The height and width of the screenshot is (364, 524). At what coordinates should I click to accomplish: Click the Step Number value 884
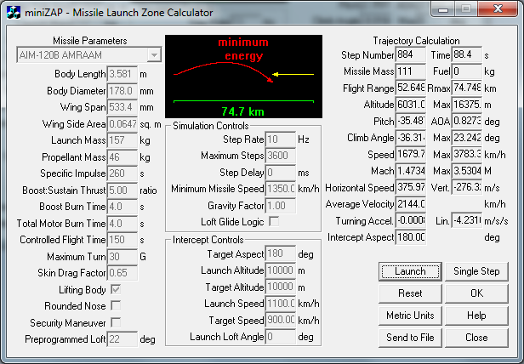pos(411,54)
